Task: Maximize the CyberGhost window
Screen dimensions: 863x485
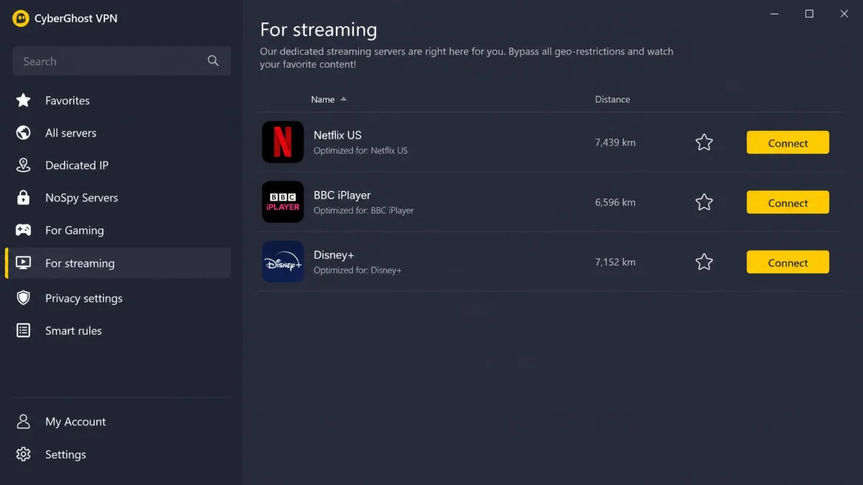Action: [809, 14]
